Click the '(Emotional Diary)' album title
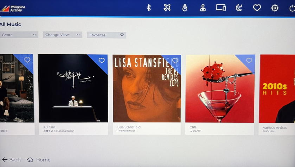 tap(64, 131)
